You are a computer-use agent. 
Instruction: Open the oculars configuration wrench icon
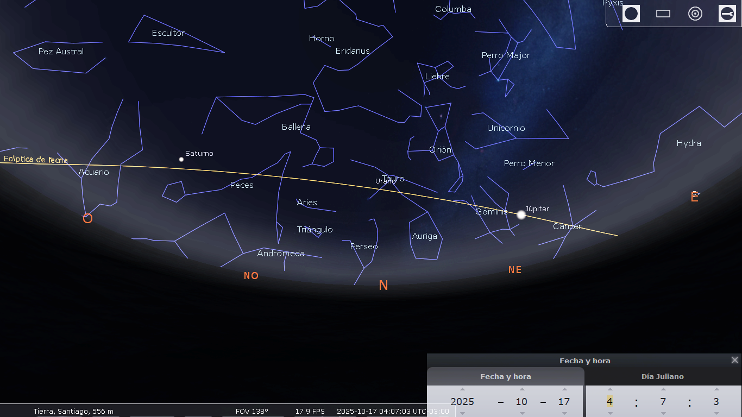click(727, 14)
